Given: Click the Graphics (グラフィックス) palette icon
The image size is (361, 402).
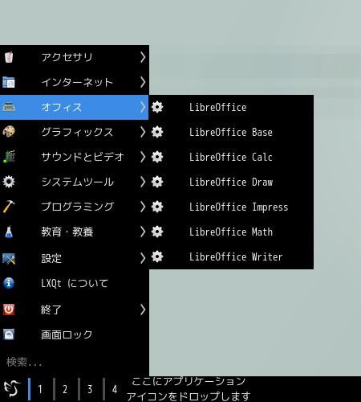Looking at the screenshot, I should (9, 132).
